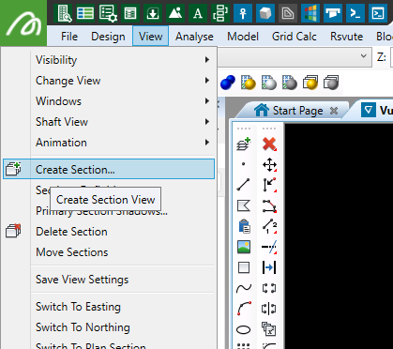This screenshot has width=393, height=349.
Task: Select the mirrored brackets split tool
Action: tap(269, 309)
